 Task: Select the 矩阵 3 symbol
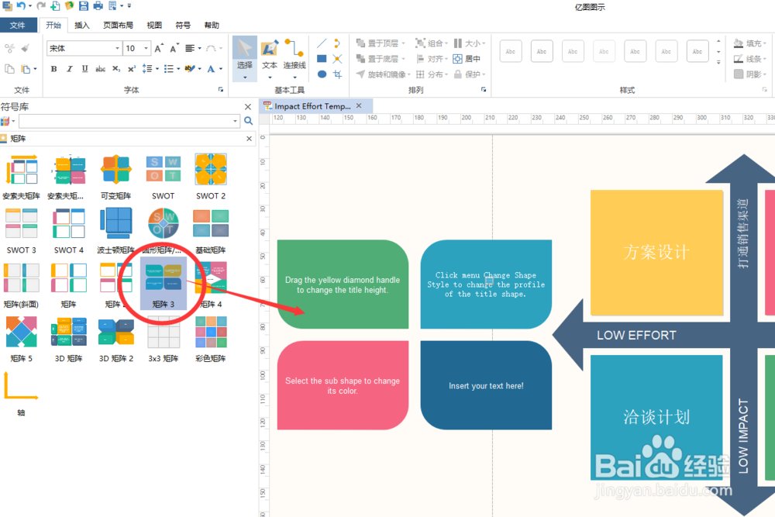164,284
